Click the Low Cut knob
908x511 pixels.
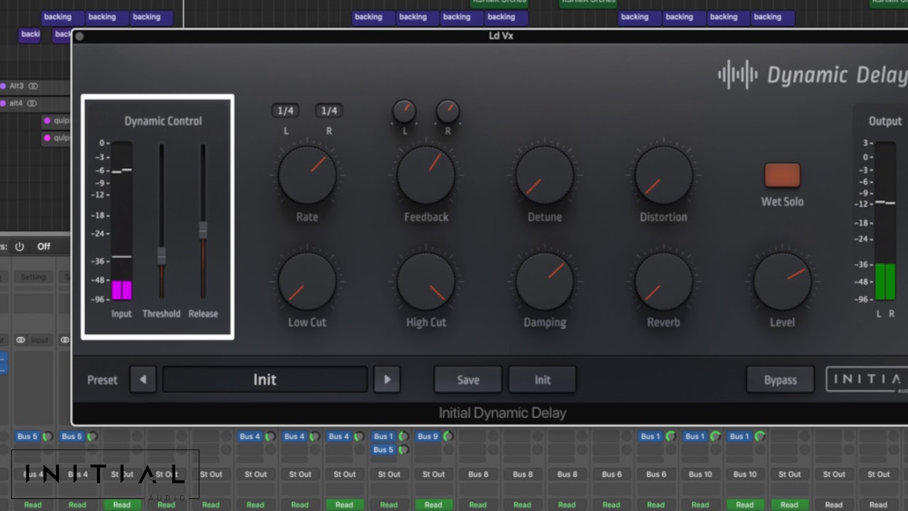307,281
